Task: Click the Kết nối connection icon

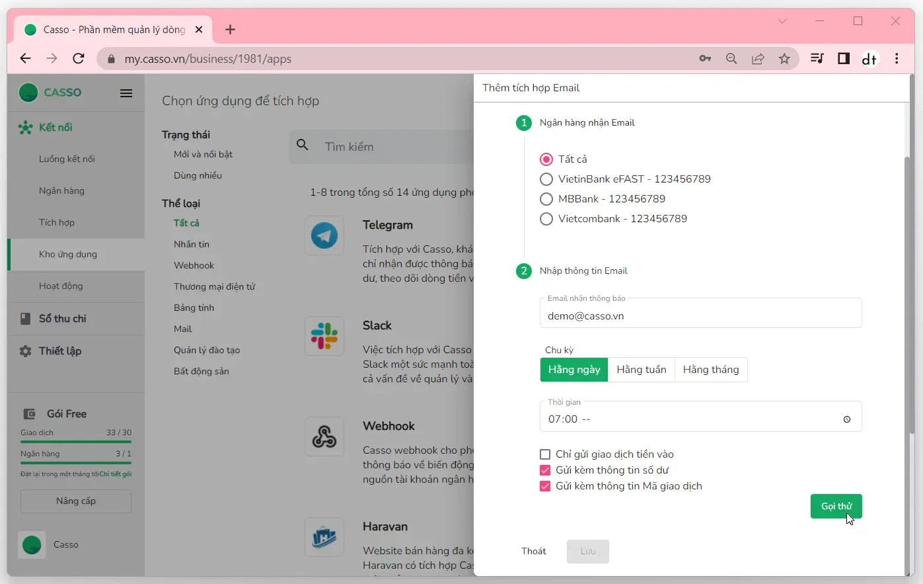Action: tap(25, 128)
